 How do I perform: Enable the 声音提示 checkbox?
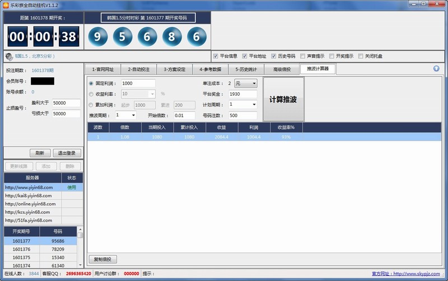(303, 56)
